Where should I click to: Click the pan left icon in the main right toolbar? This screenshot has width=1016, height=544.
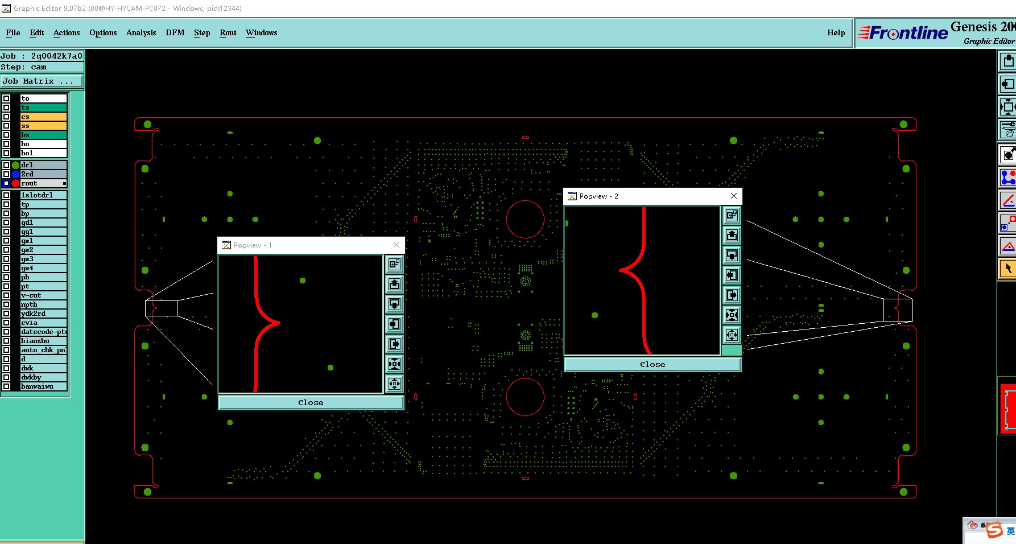pos(1008,84)
